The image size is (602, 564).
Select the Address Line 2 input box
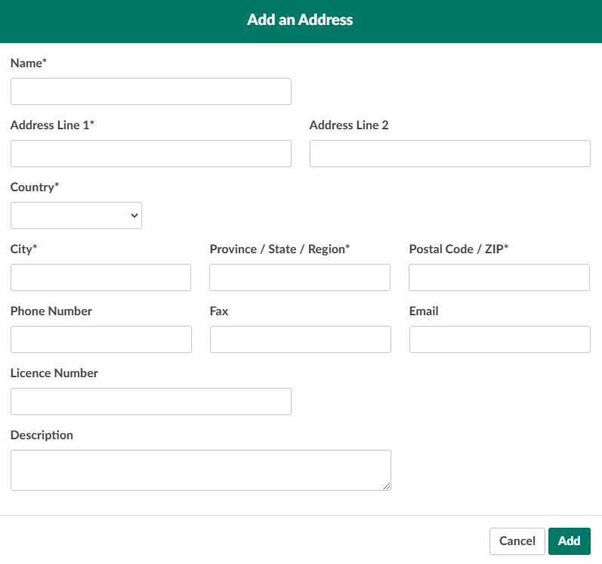[x=449, y=153]
